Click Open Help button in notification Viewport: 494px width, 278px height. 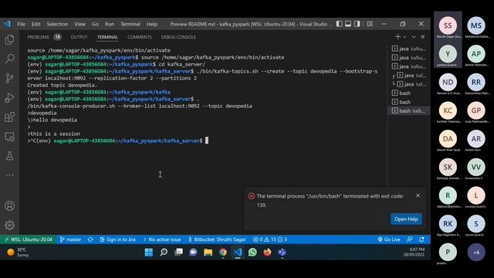(406, 219)
